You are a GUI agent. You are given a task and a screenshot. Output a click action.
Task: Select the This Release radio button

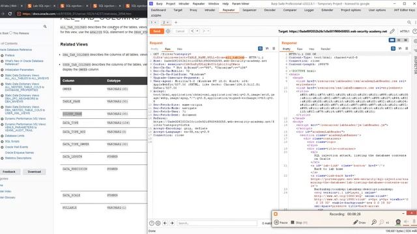[11, 33]
